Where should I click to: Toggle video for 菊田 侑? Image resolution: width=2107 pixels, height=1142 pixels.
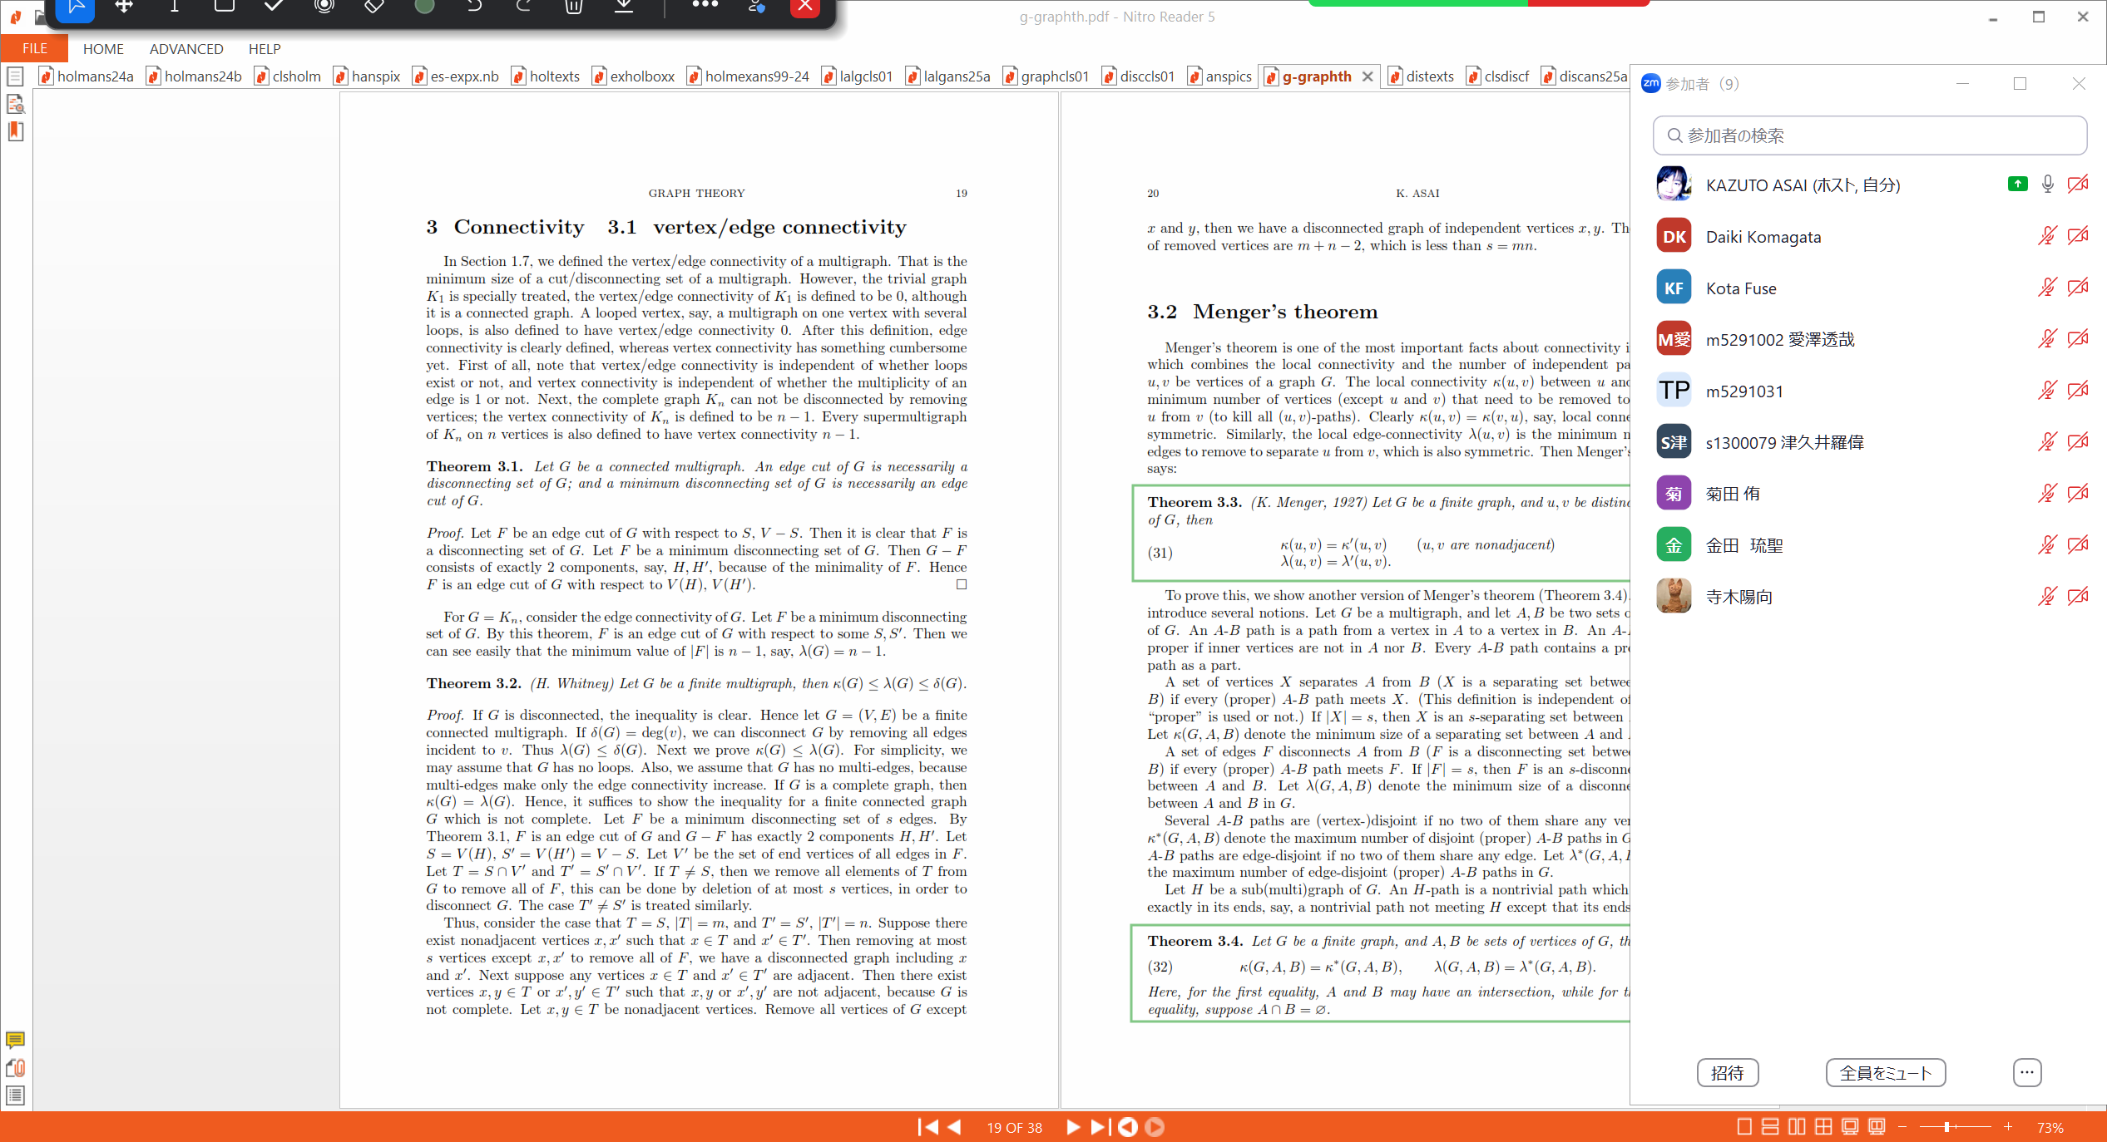coord(2077,494)
